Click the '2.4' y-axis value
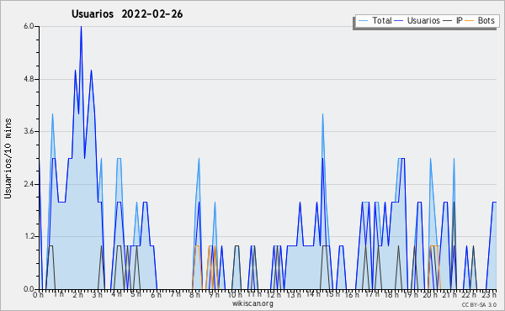Viewport: 505px width, 311px height. pyautogui.click(x=29, y=184)
